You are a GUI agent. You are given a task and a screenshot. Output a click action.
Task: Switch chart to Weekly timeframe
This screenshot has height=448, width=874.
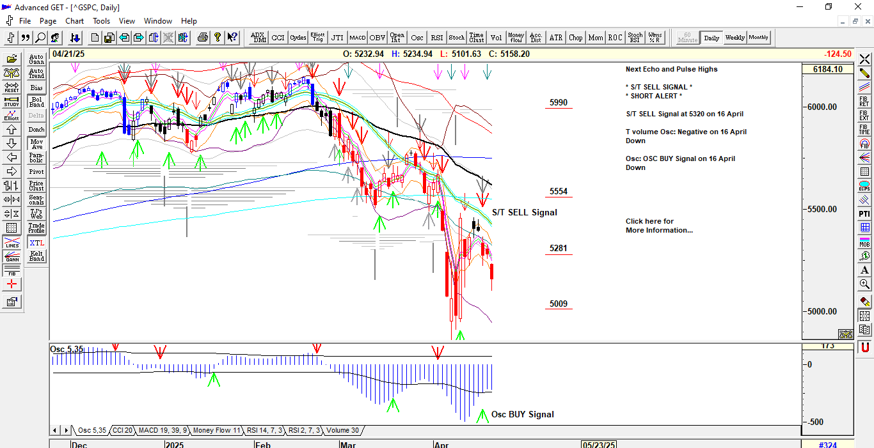[735, 38]
